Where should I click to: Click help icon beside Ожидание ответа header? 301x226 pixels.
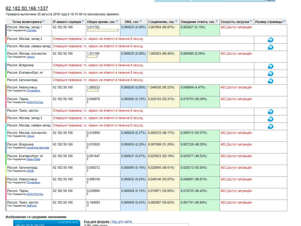pyautogui.click(x=217, y=21)
